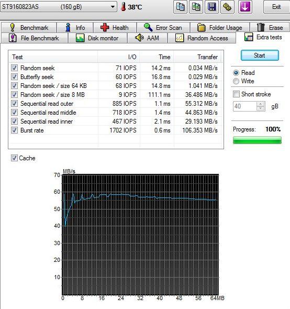The height and width of the screenshot is (309, 290).
Task: Save screenshot with floppy disk icon
Action: (211, 7)
